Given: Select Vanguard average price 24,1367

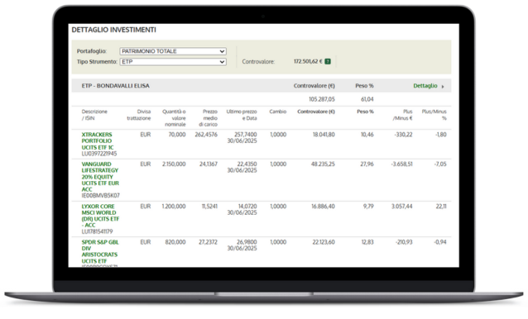Looking at the screenshot, I should coord(208,164).
